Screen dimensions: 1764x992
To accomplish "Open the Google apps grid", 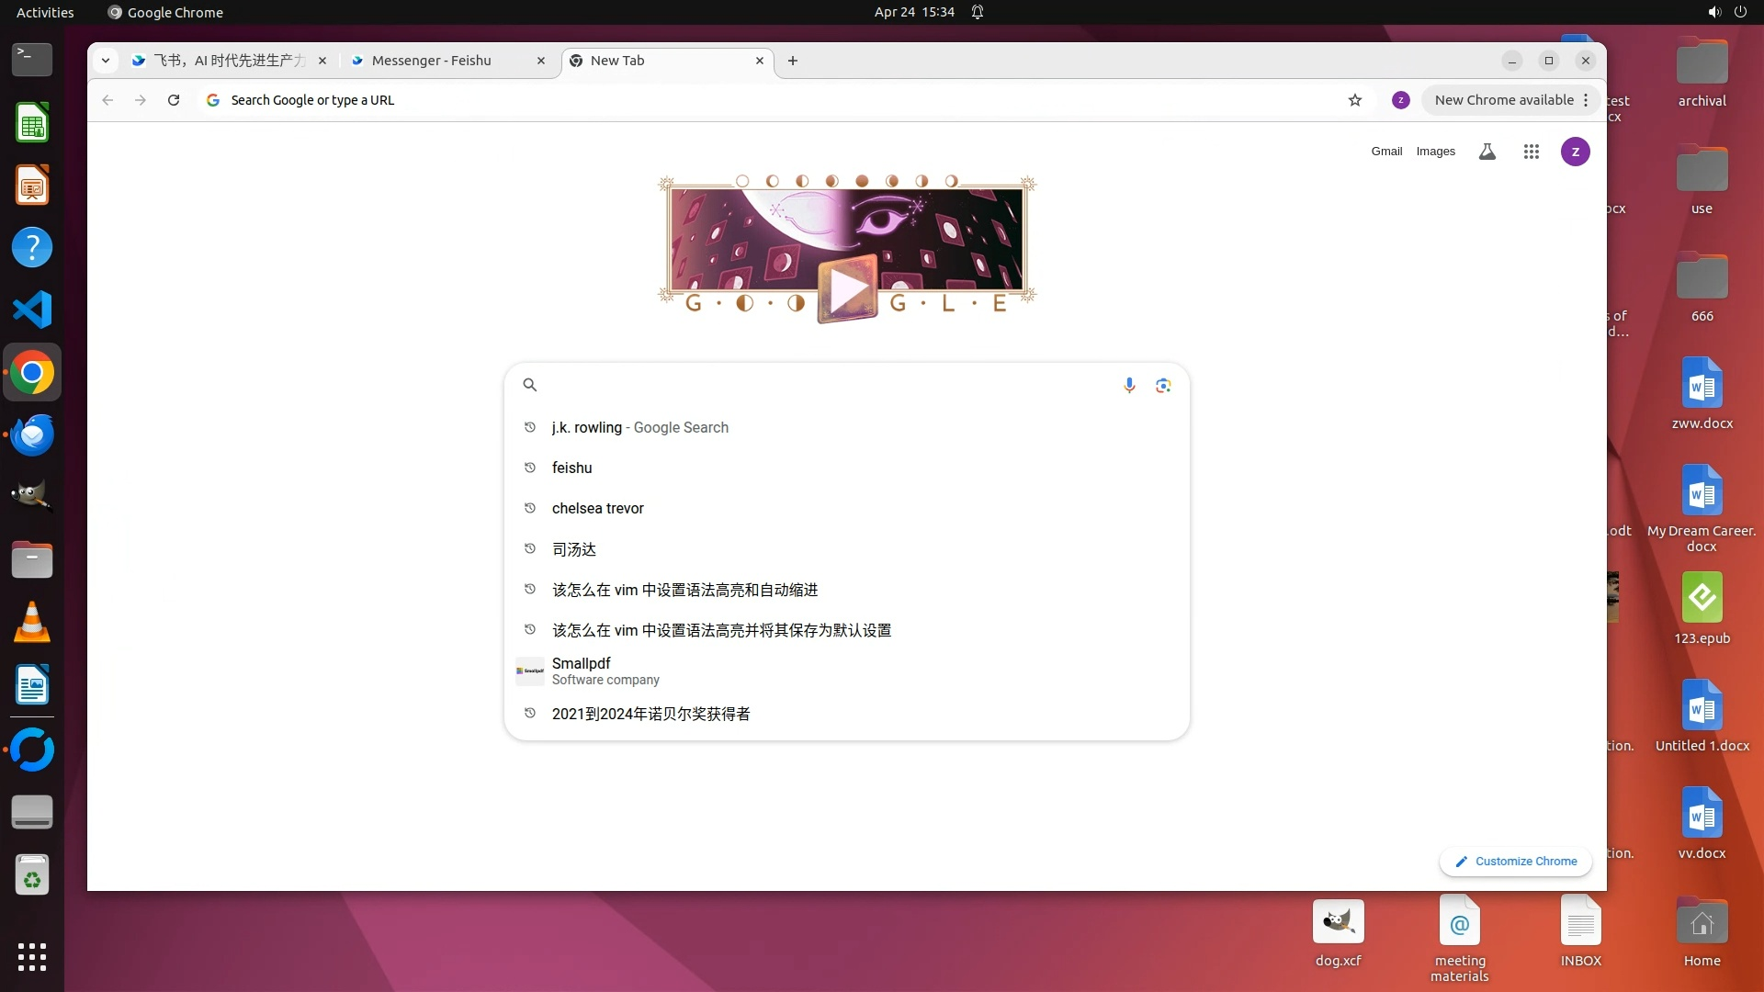I will pos(1531,152).
